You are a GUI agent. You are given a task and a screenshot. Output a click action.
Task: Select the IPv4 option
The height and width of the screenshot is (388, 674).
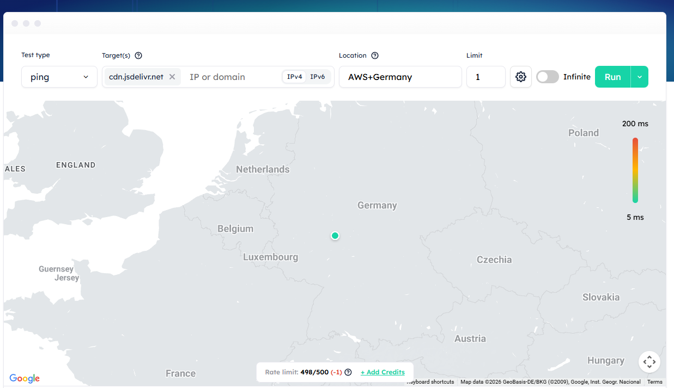coord(294,77)
